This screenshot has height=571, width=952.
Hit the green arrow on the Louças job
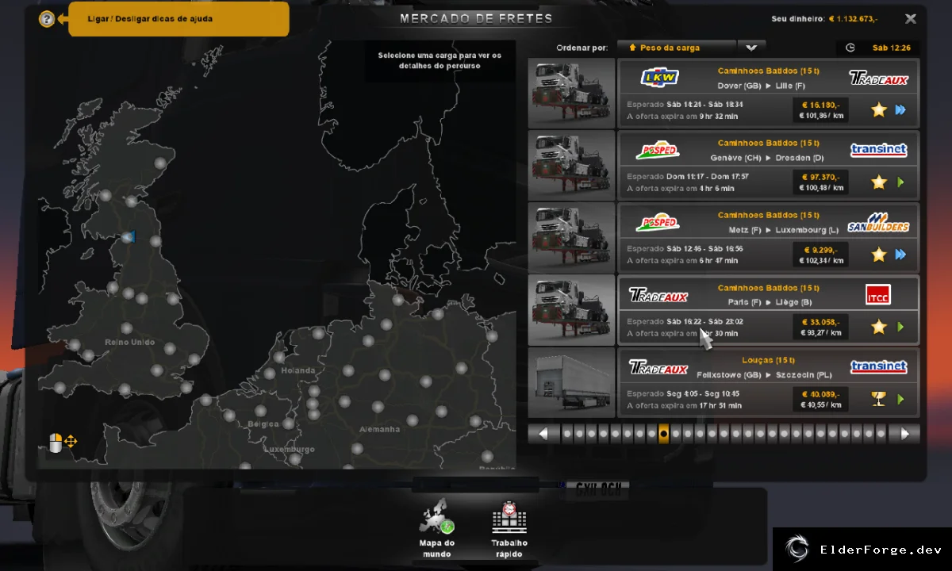[x=900, y=399]
